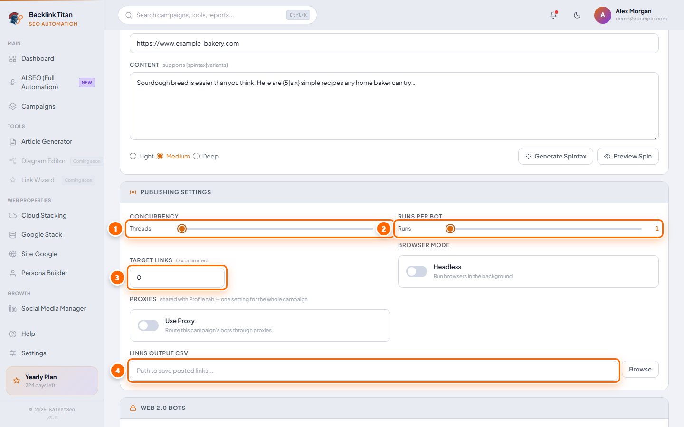
Task: Click the Runs per bot slider handle
Action: coord(450,229)
